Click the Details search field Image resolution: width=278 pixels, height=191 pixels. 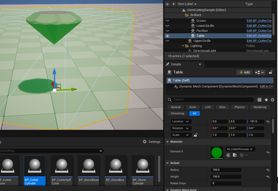pos(210,100)
